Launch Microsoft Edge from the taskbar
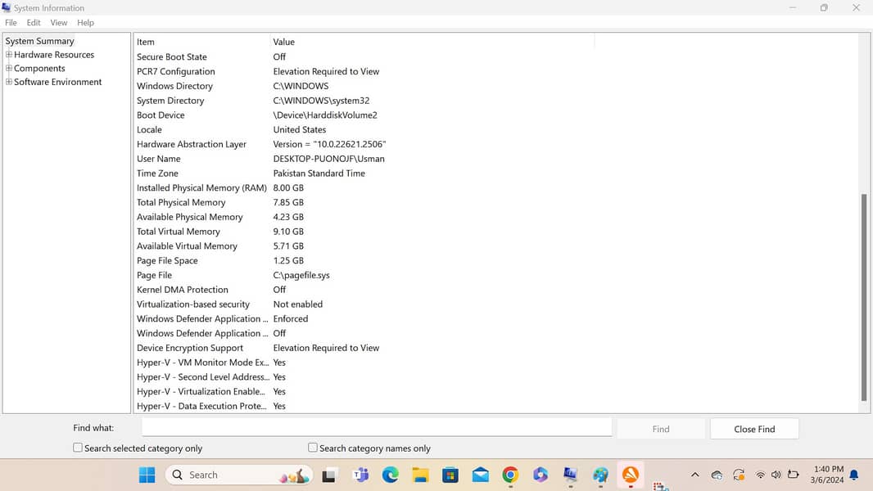 tap(390, 475)
